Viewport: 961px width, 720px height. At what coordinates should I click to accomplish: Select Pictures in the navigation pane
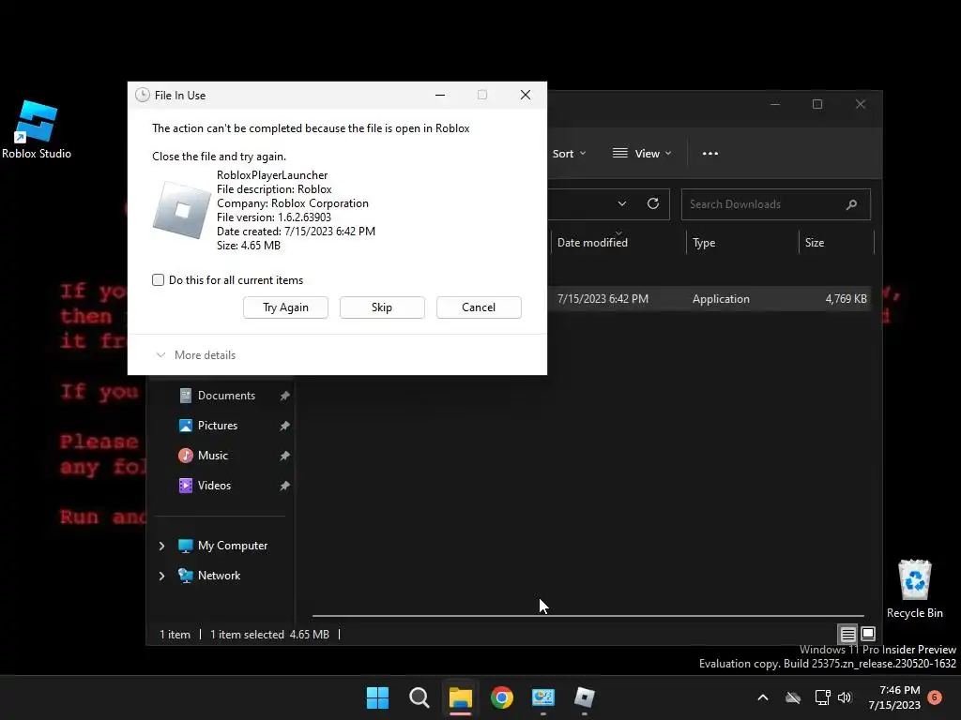[x=218, y=426]
